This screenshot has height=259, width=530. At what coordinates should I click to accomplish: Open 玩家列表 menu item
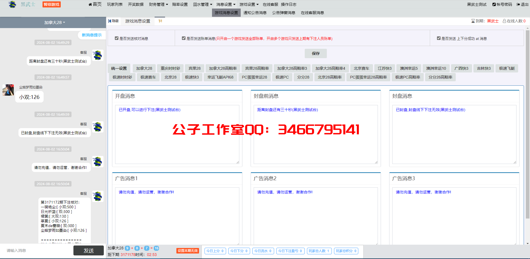click(x=115, y=4)
